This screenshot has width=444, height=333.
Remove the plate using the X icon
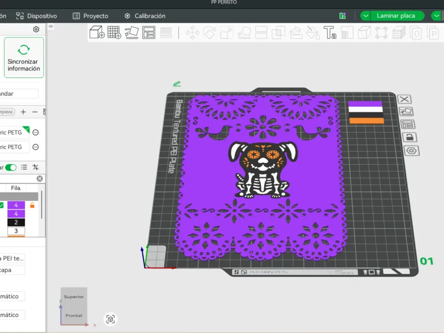pos(405,99)
